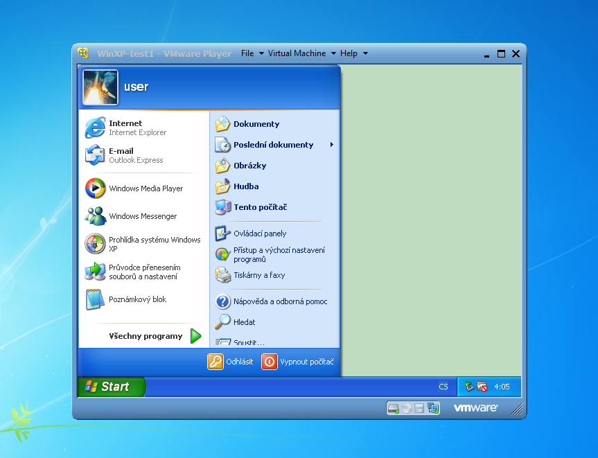Click the Ovládací panely label
This screenshot has height=458, width=598.
click(260, 234)
